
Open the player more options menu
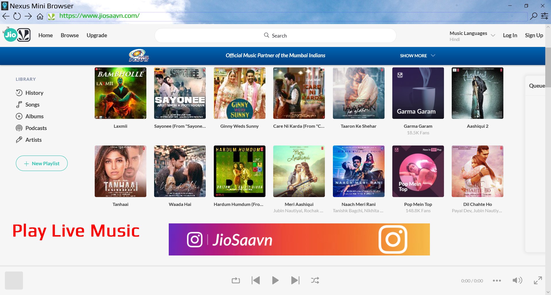tap(497, 281)
